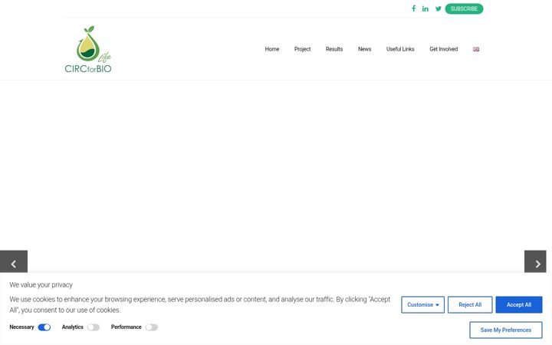Enable the Analytics cookies switch
This screenshot has width=552, height=345.
[x=94, y=327]
